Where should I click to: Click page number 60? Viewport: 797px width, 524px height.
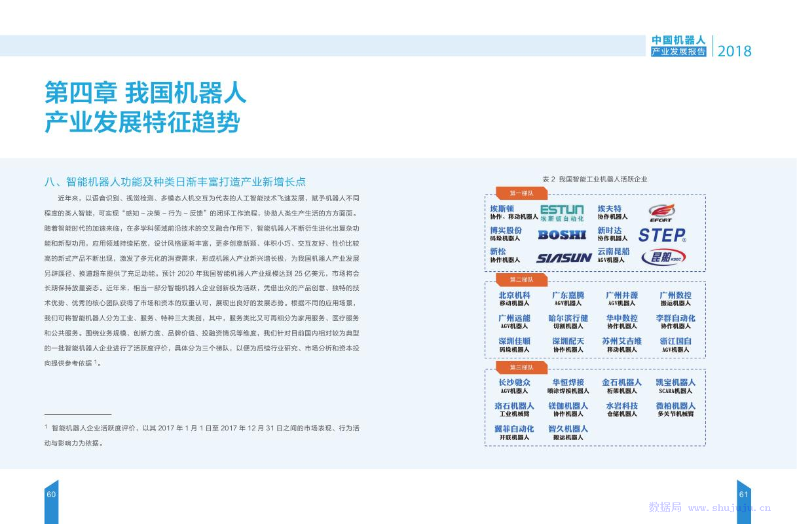coord(51,494)
